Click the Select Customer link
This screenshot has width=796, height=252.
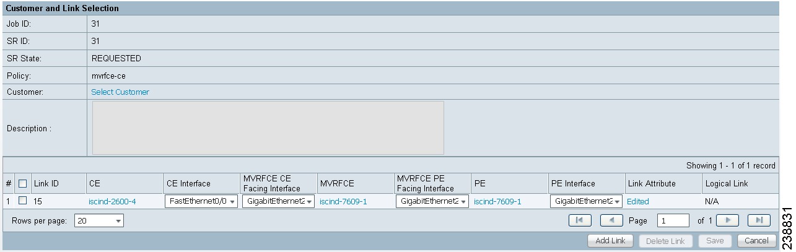[x=120, y=92]
